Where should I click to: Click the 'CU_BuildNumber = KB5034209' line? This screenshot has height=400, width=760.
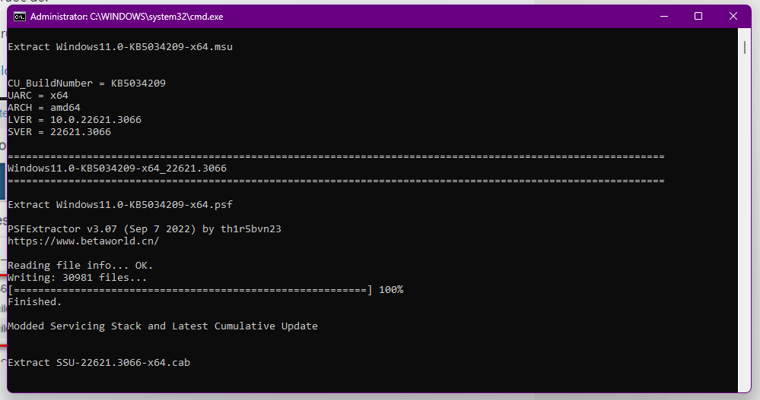click(x=87, y=83)
